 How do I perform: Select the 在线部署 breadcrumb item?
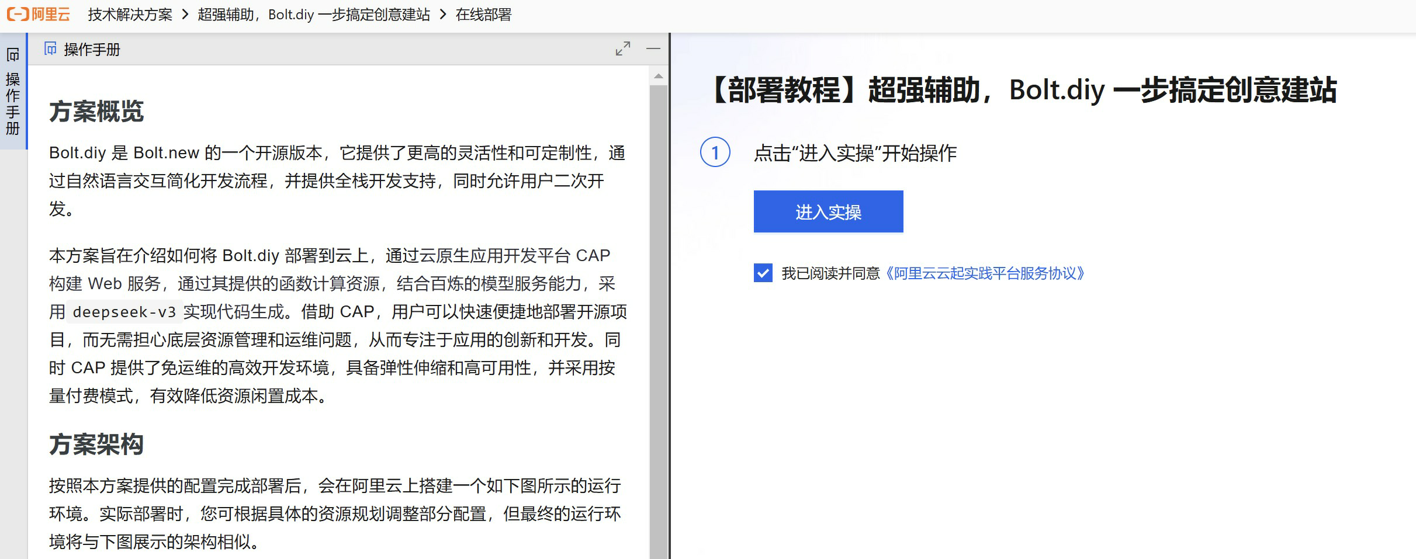click(483, 15)
